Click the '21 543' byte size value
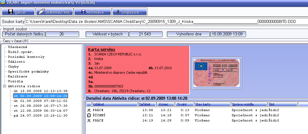 click(146, 34)
